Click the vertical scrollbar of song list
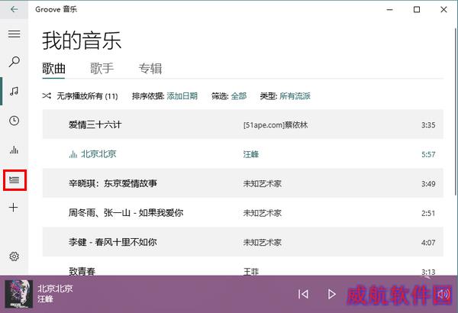This screenshot has height=313, width=458. (x=456, y=111)
